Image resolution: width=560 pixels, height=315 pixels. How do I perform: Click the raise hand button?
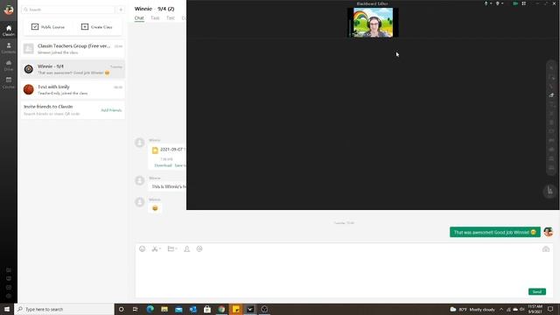click(x=549, y=191)
